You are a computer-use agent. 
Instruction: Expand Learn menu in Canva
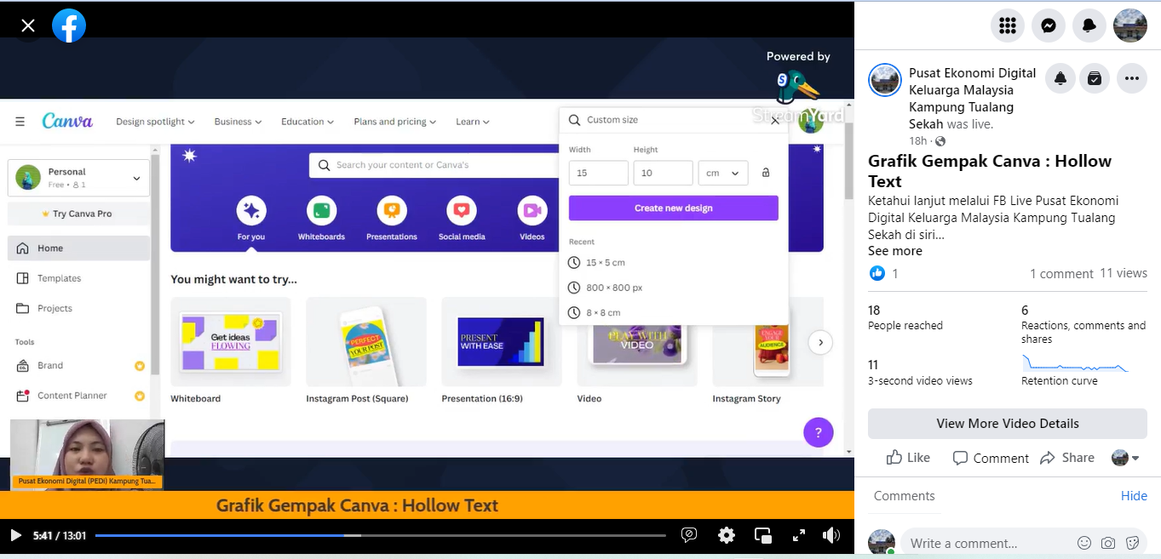[x=473, y=122]
